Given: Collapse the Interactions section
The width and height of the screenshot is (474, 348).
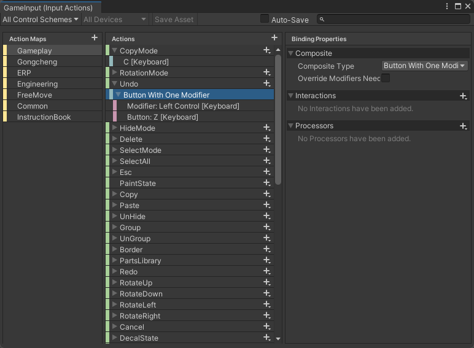Looking at the screenshot, I should pyautogui.click(x=291, y=96).
